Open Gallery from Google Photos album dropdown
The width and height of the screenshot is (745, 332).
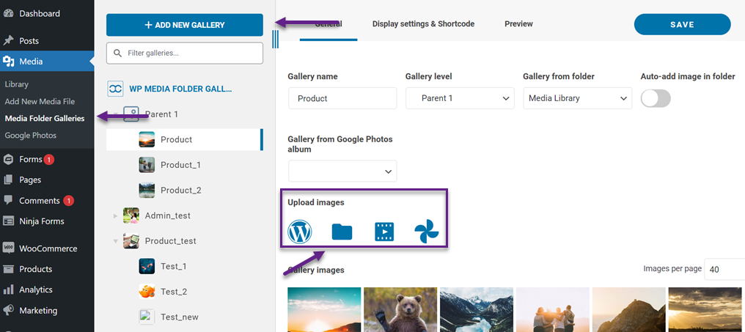coord(342,171)
